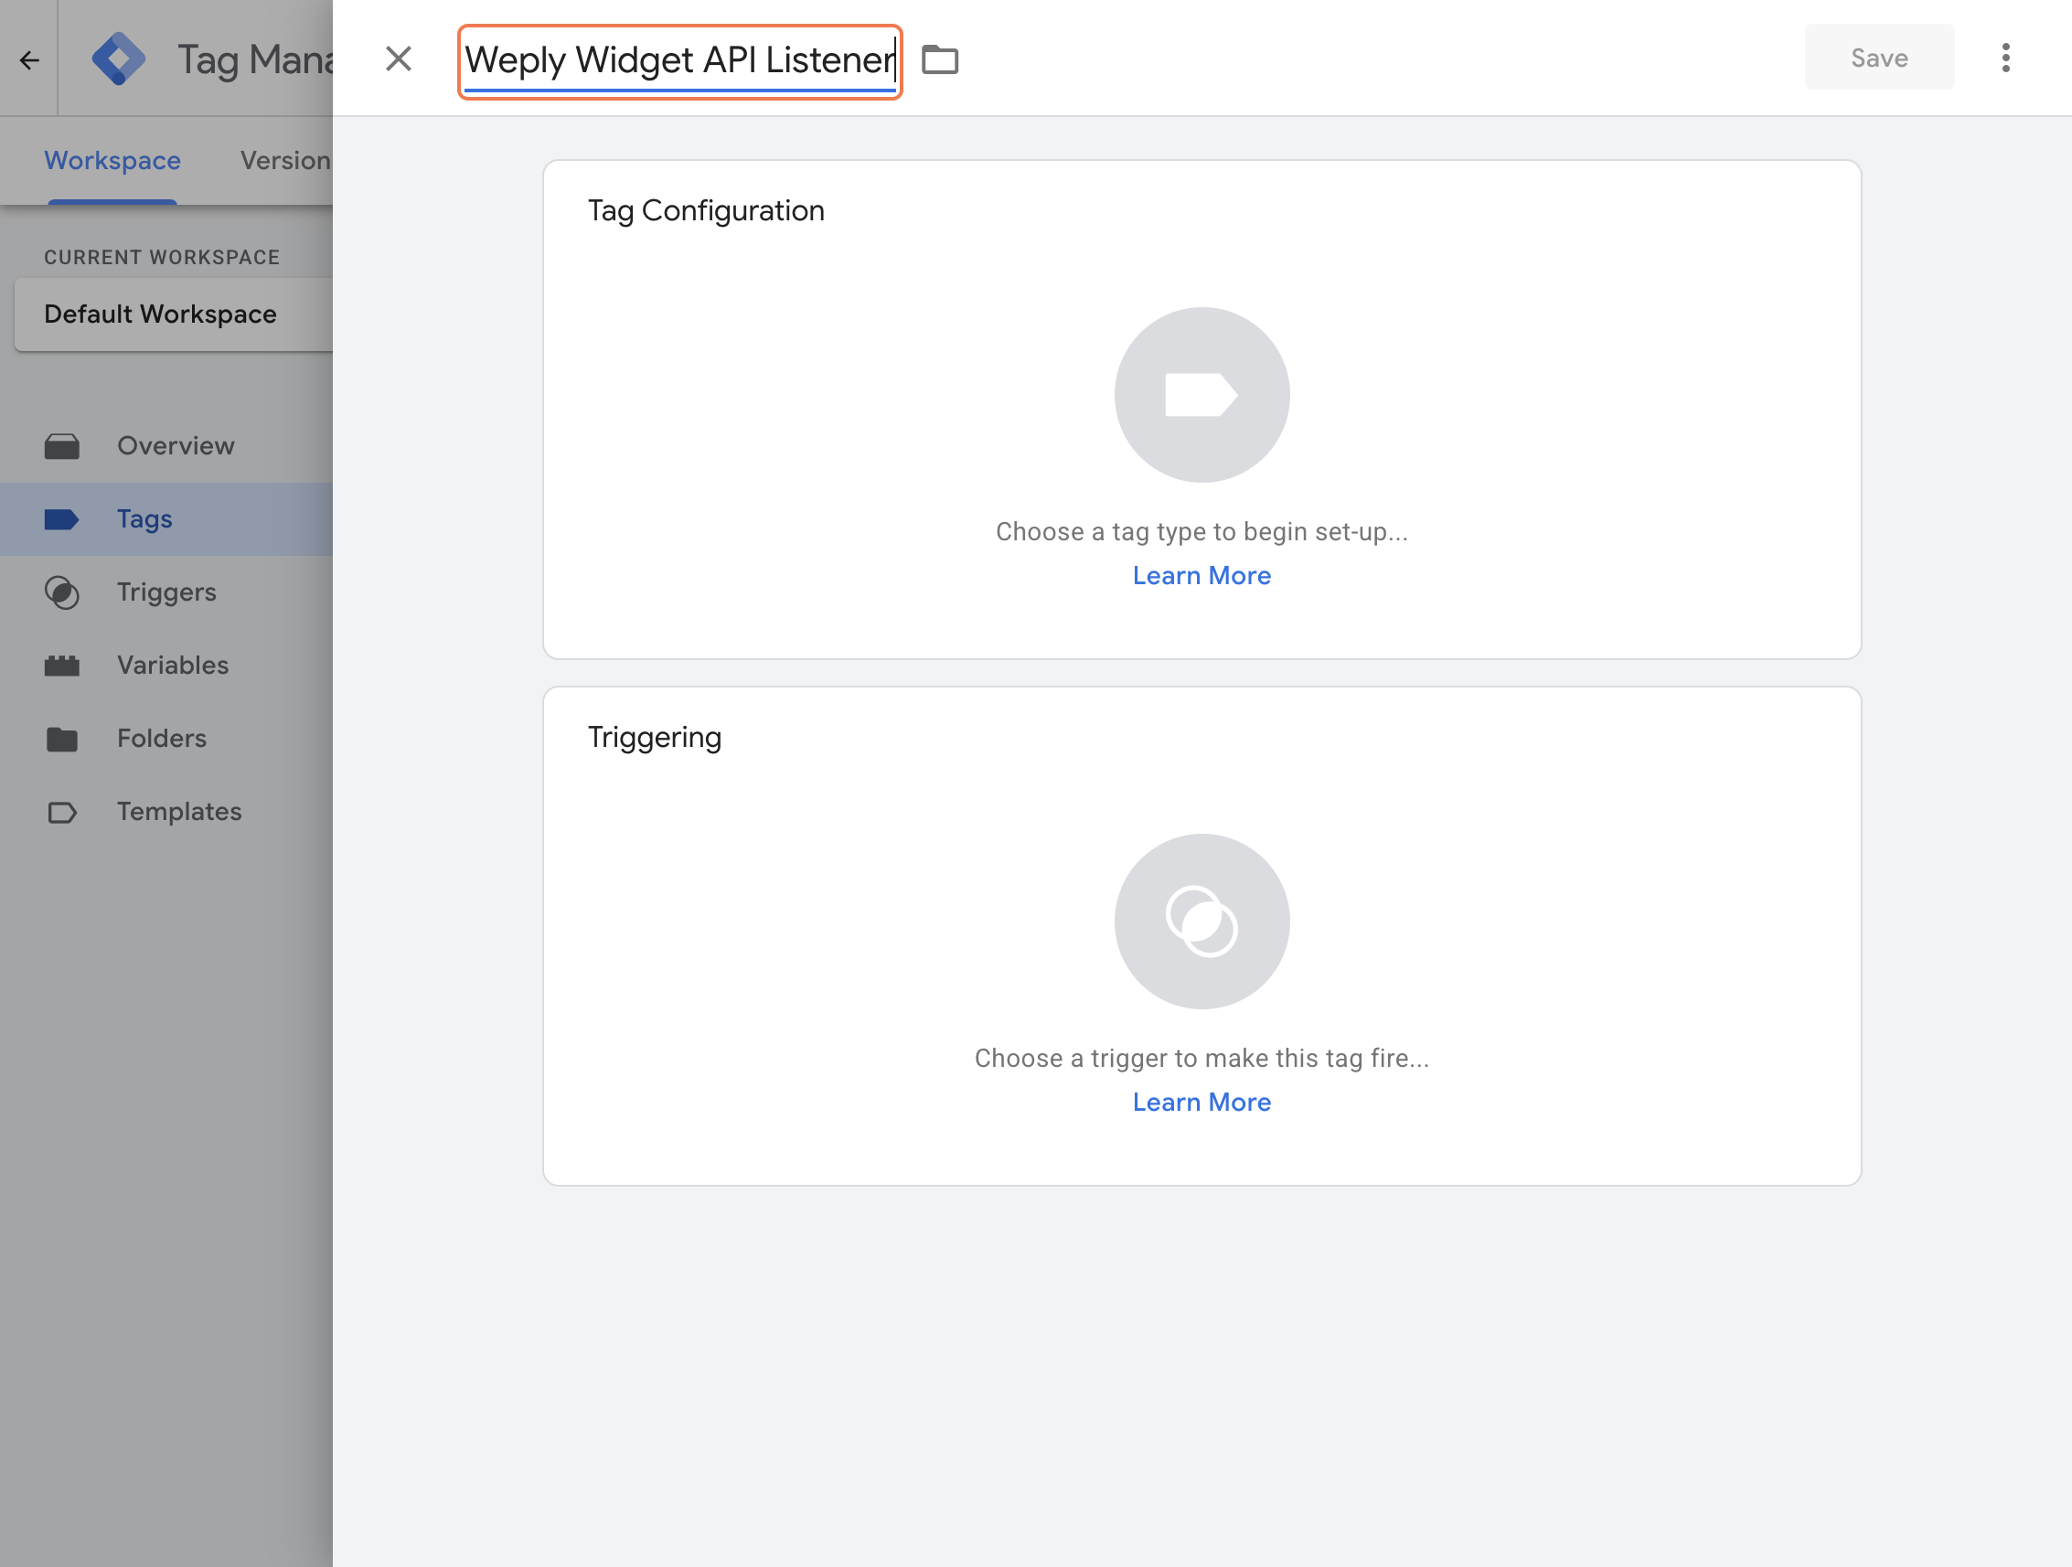The width and height of the screenshot is (2072, 1567).
Task: Click the Tag Manager diamond logo
Action: click(119, 59)
